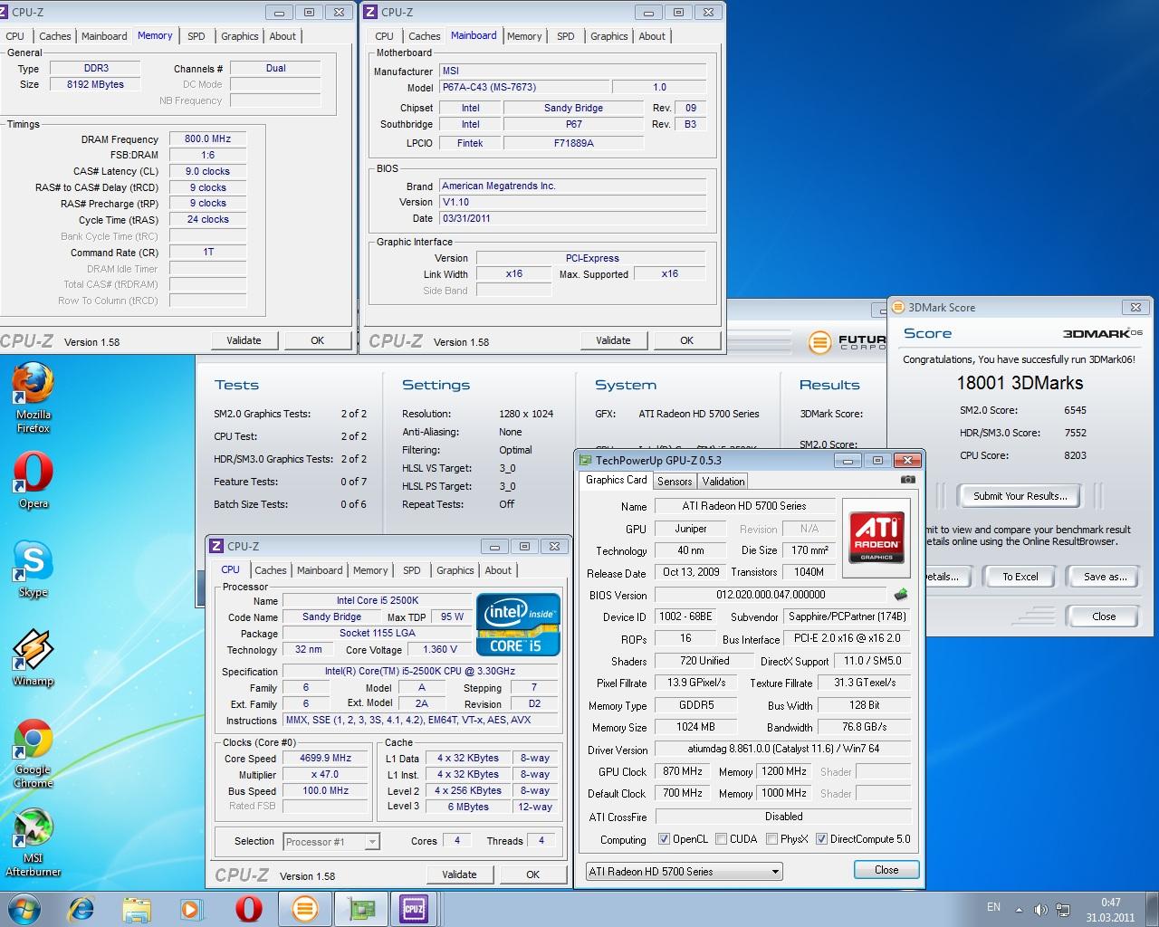
Task: Click the Driver Version field in GPU-Z
Action: click(782, 749)
